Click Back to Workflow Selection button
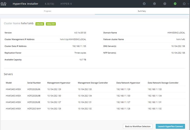This screenshot has width=190, height=130. point(138,126)
